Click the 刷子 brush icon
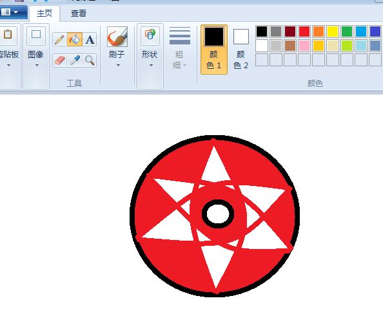 [117, 37]
